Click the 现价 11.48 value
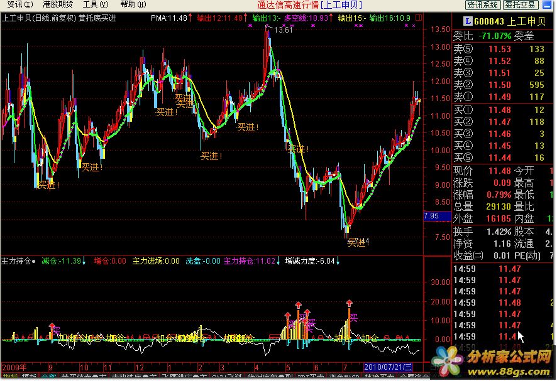 [x=499, y=171]
